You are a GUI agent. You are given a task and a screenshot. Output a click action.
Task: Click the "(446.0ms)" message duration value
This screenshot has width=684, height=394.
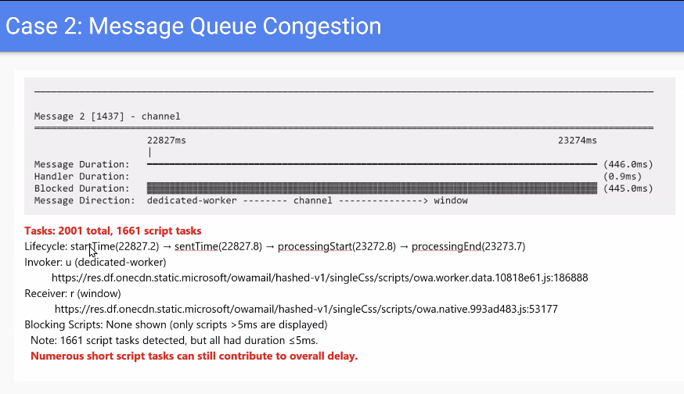coord(628,165)
